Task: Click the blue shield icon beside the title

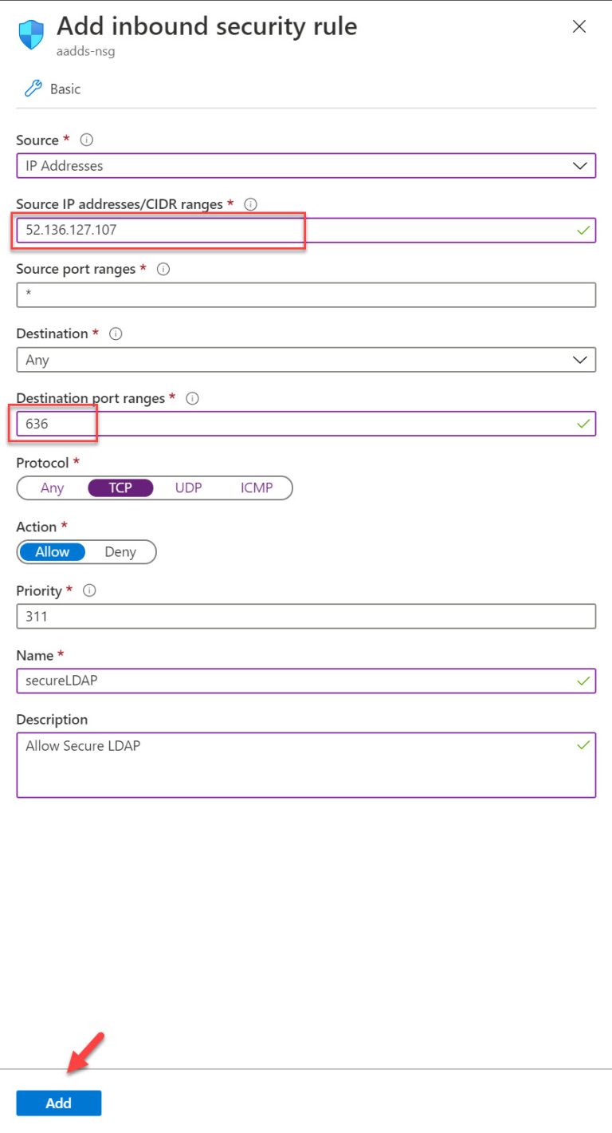Action: coord(30,34)
